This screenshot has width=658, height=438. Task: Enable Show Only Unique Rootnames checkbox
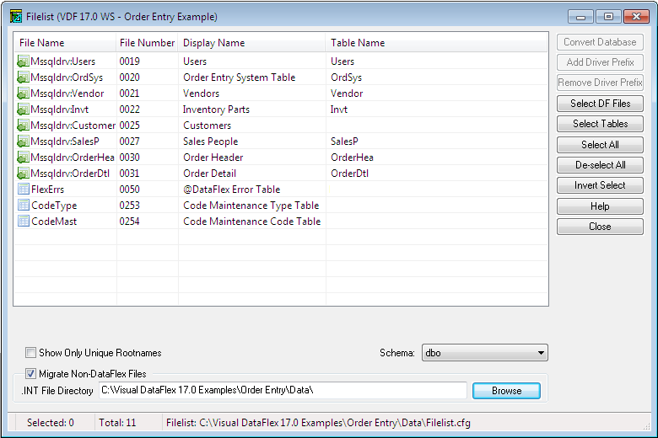coord(31,353)
